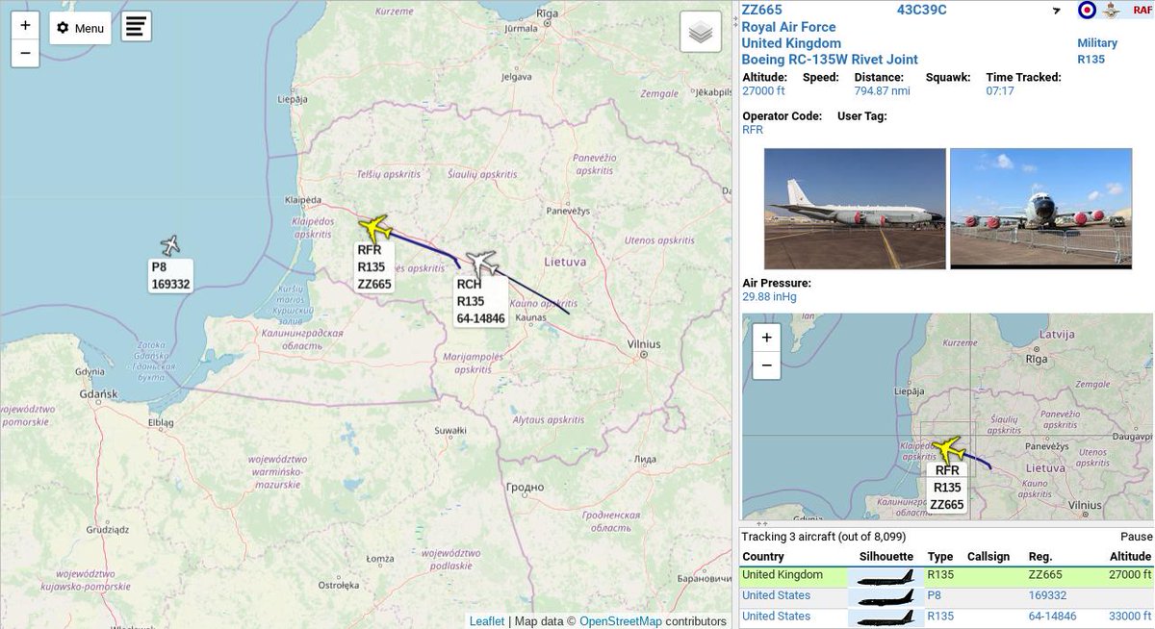Select the P8 169332 aircraft icon
Image resolution: width=1155 pixels, height=629 pixels.
coord(171,245)
